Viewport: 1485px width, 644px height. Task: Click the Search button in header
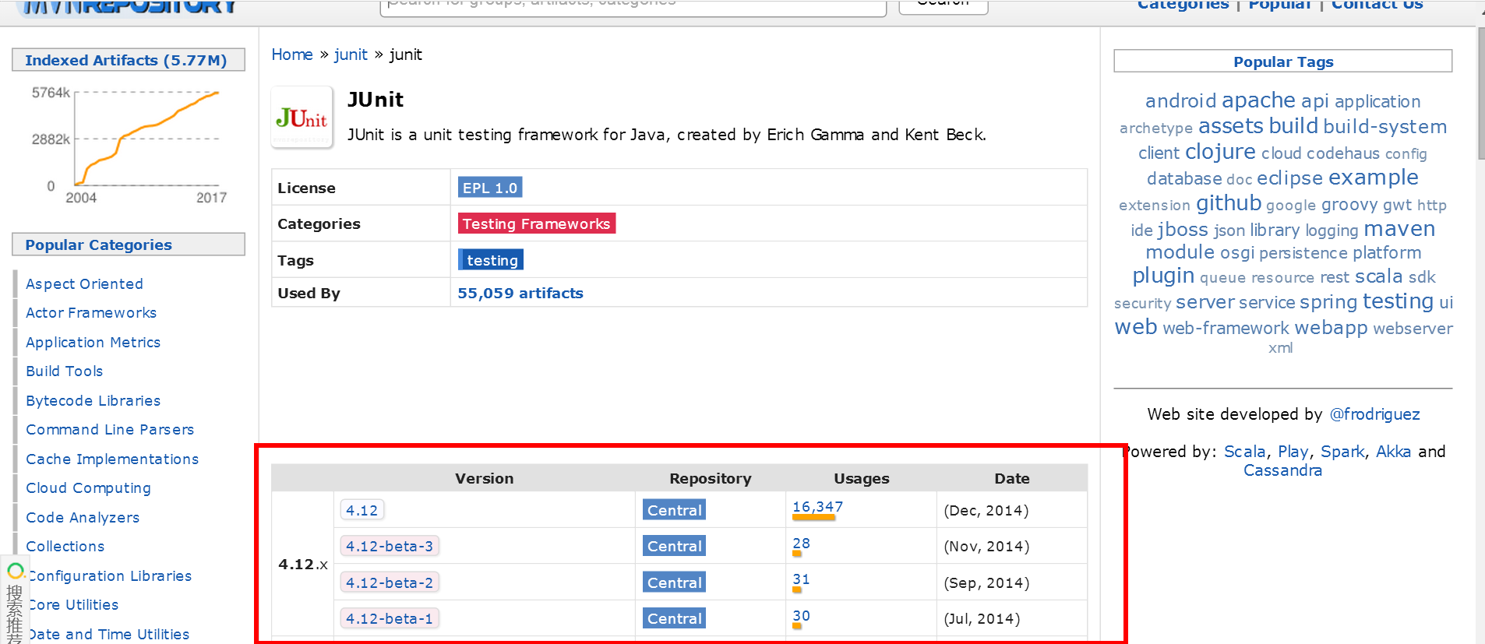click(x=943, y=6)
